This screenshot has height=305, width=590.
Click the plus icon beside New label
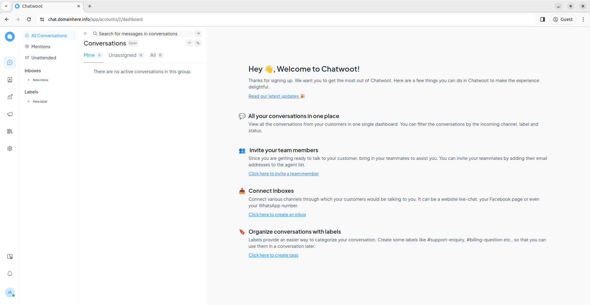pyautogui.click(x=28, y=101)
